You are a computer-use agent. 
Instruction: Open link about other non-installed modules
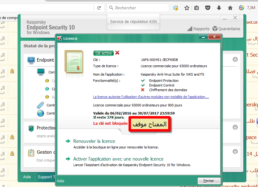[151, 97]
